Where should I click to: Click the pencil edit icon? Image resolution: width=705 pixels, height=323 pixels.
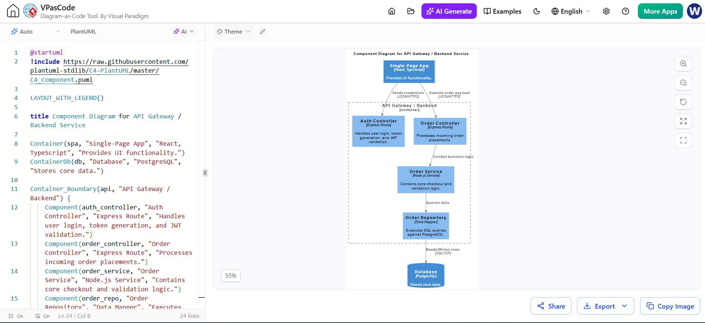tap(262, 31)
